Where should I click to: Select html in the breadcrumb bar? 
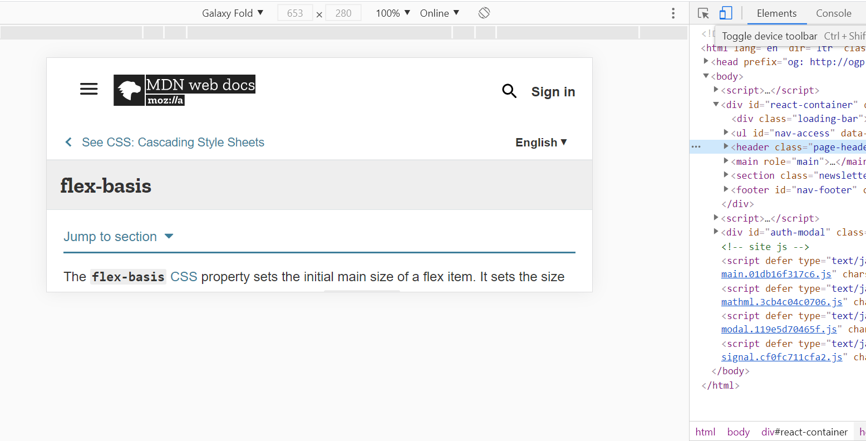click(705, 432)
